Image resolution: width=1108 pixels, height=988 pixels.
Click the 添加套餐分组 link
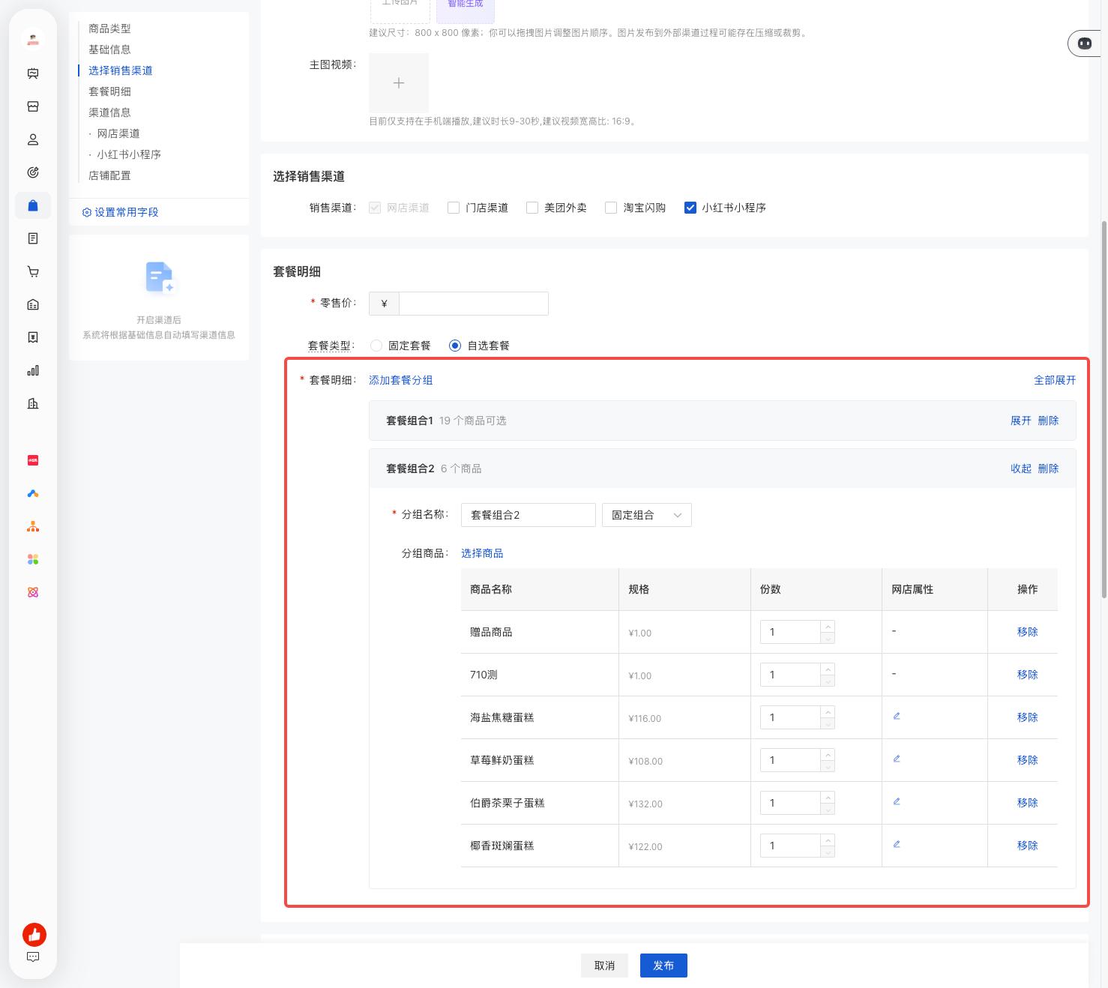[x=400, y=380]
